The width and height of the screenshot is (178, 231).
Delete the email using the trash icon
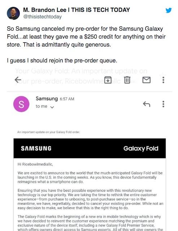click(x=127, y=80)
